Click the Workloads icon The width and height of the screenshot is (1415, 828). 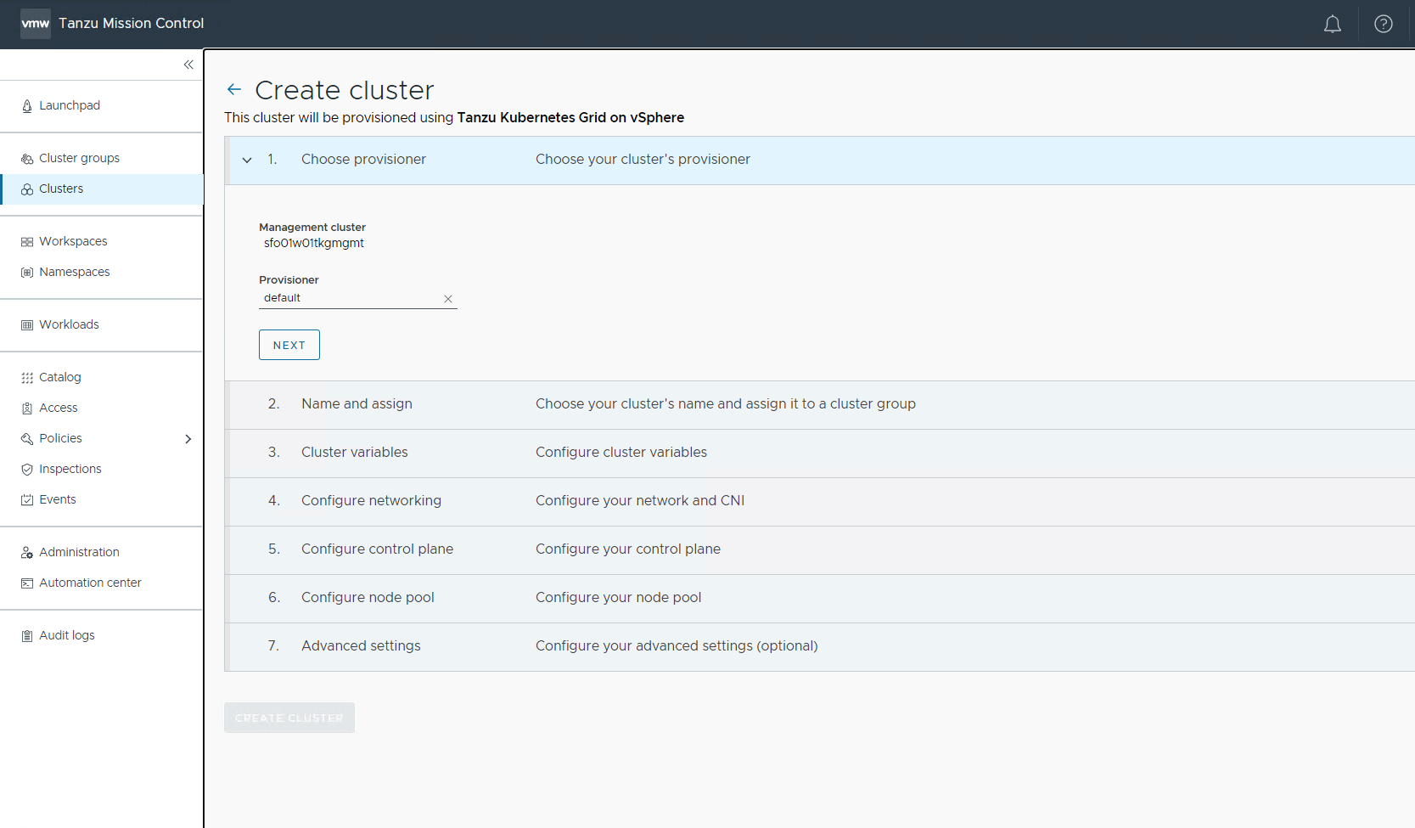point(27,325)
